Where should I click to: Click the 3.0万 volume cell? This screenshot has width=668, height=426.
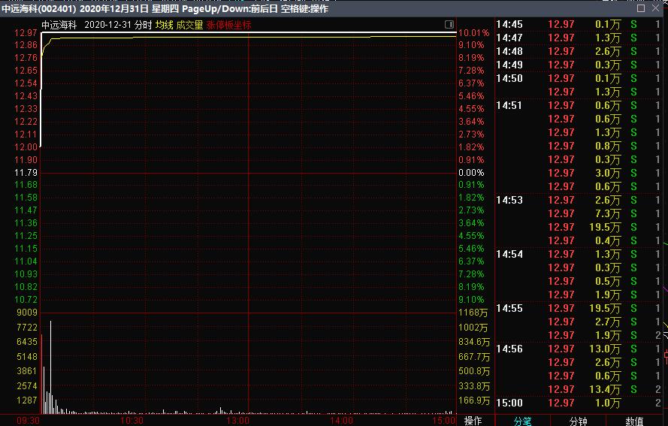pyautogui.click(x=608, y=173)
